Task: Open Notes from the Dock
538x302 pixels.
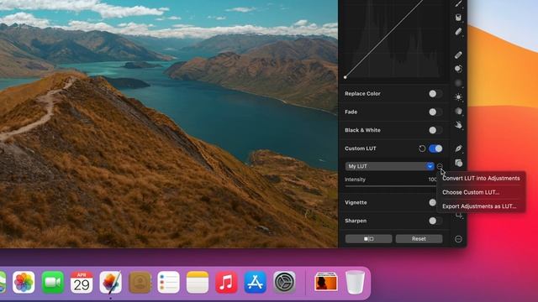Action: 198,282
